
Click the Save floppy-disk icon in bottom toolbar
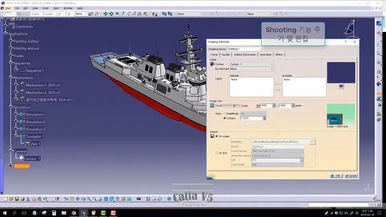[x=17, y=199]
